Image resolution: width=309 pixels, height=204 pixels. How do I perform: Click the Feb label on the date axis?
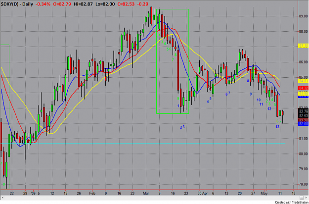(92, 194)
